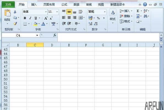
Task: Click the AutoSum sigma icon
Action: (138, 11)
